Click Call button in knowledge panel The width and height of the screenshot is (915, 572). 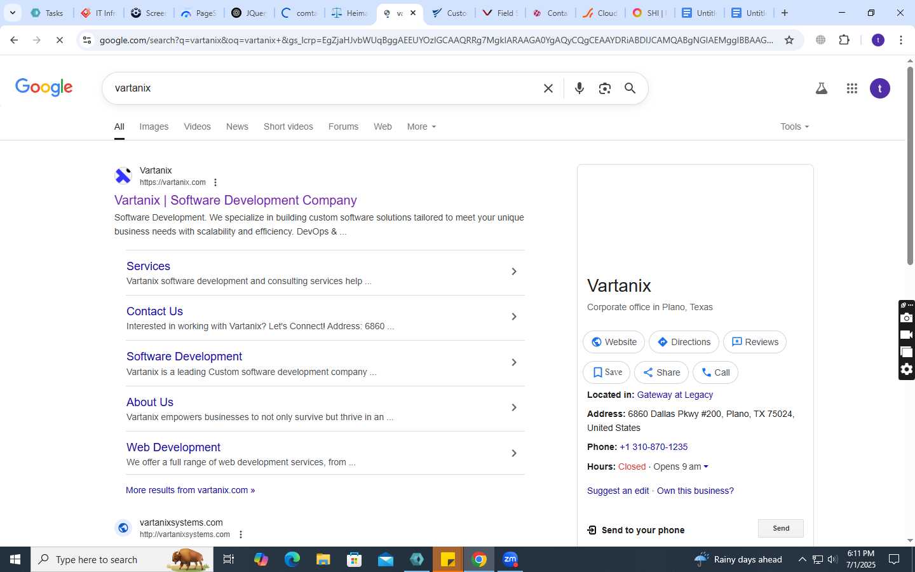pos(715,372)
